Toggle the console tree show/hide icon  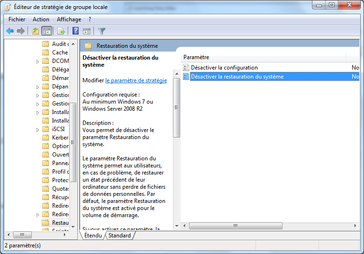point(46,31)
